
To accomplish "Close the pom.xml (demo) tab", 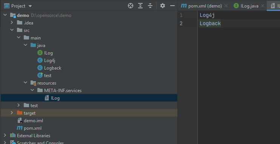I will pos(226,6).
